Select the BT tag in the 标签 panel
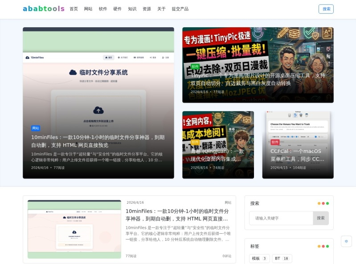356x264 pixels. click(282, 259)
